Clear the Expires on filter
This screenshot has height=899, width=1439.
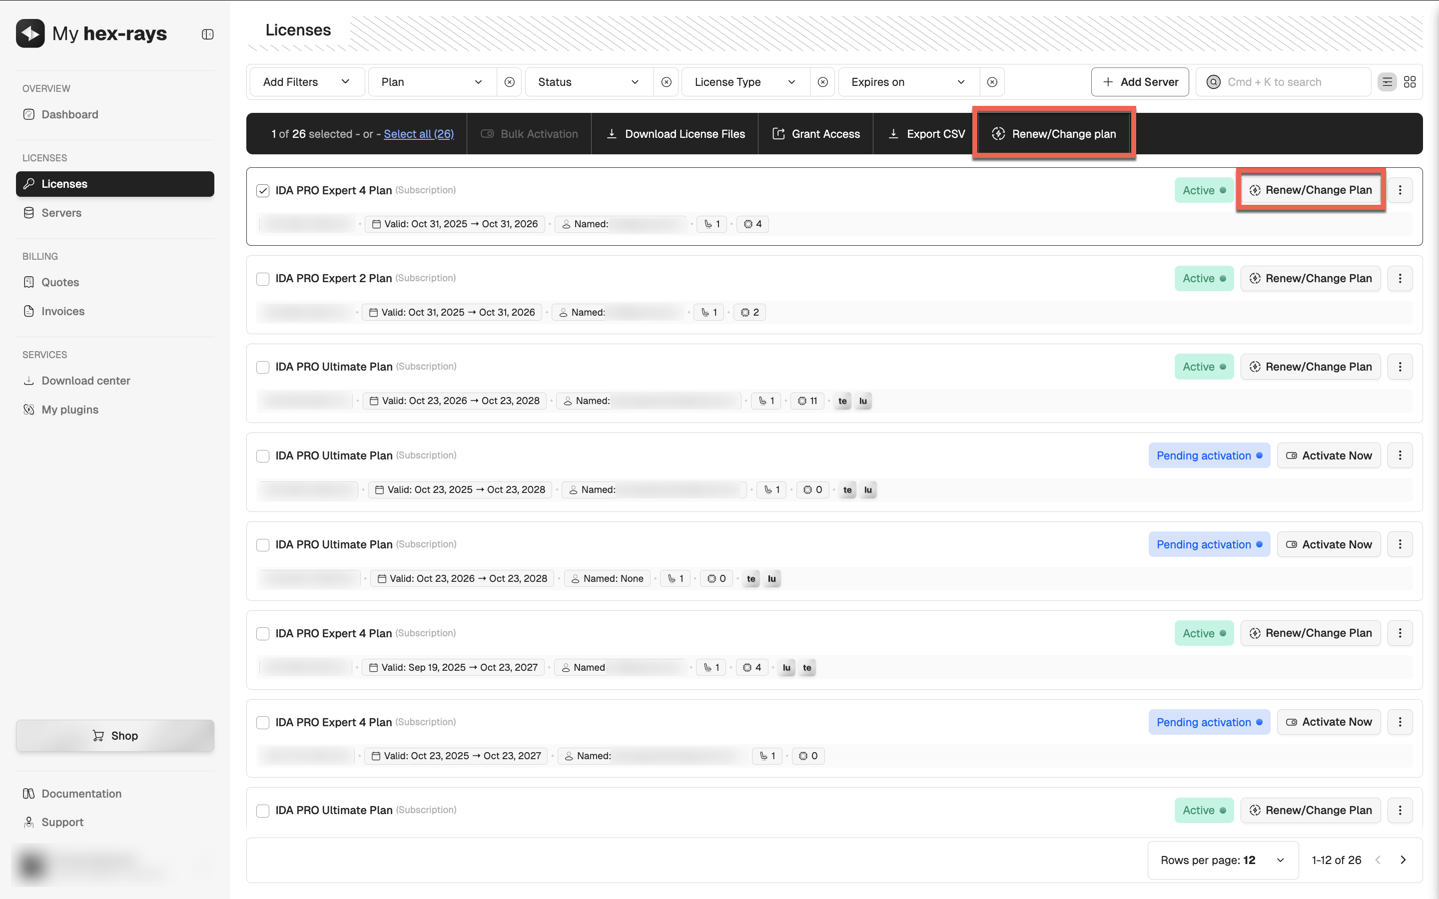tap(992, 82)
